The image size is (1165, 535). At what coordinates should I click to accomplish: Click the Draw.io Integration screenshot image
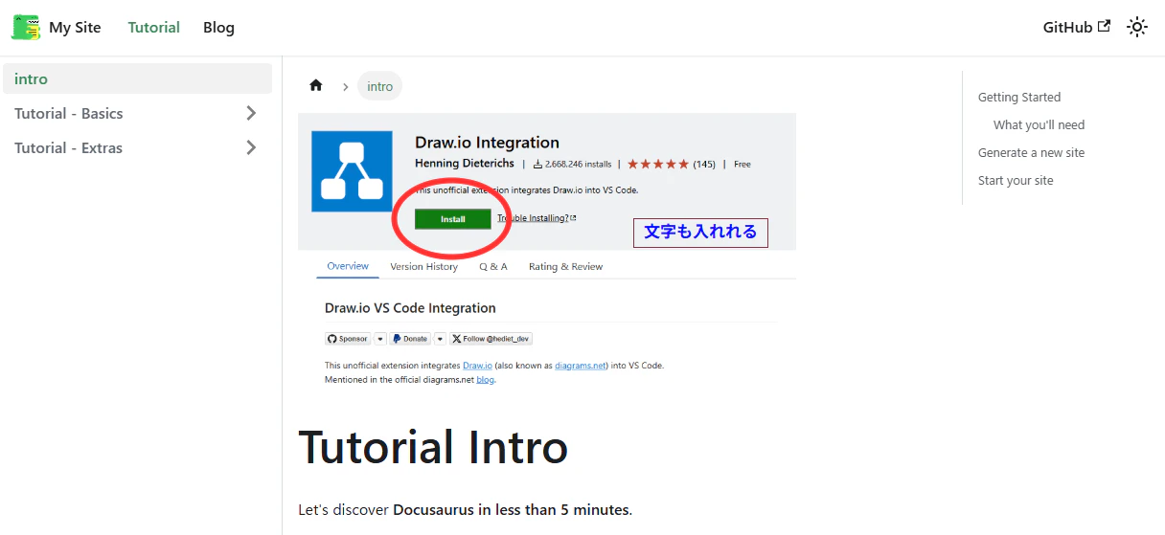547,254
